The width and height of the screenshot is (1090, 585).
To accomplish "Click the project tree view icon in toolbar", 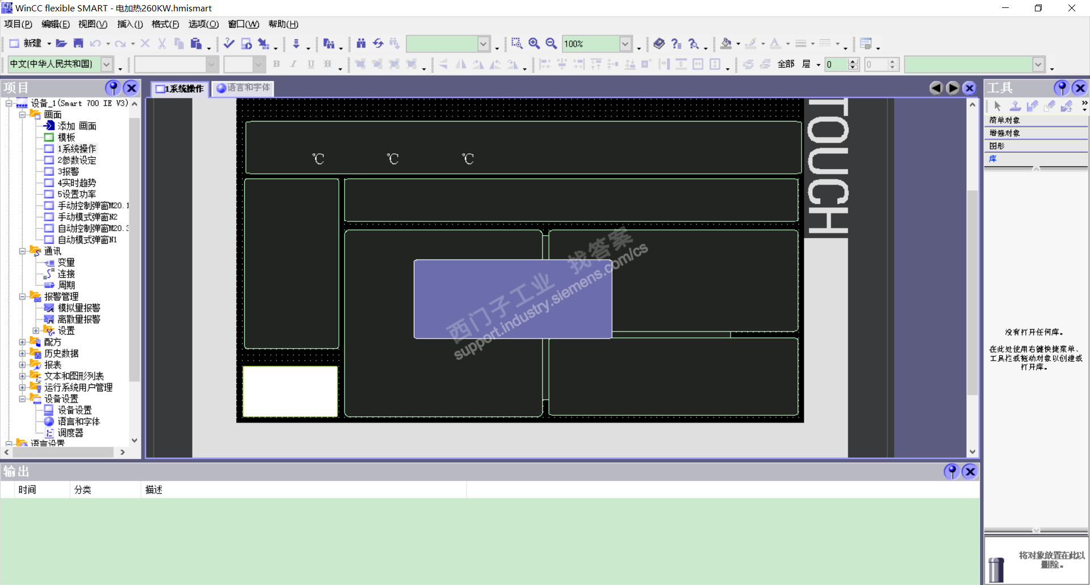I will [x=329, y=43].
